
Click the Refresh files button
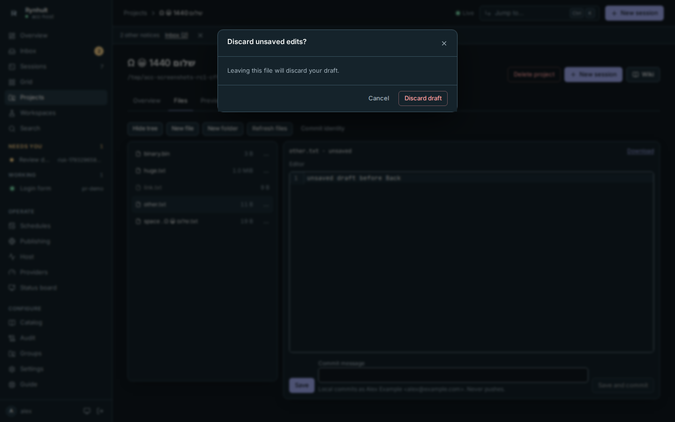point(270,128)
